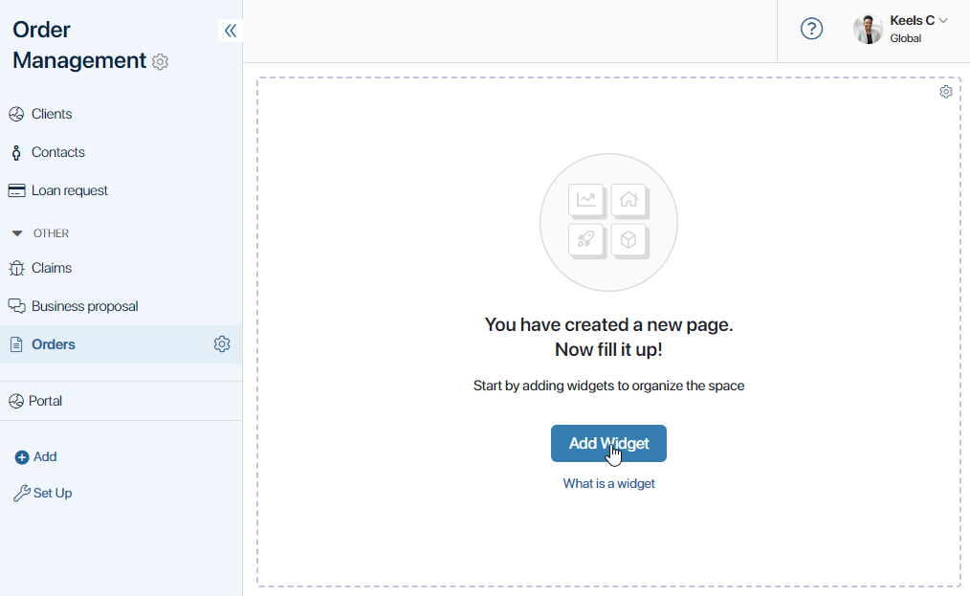970x596 pixels.
Task: Open Order Management workspace settings gear
Action: [160, 62]
